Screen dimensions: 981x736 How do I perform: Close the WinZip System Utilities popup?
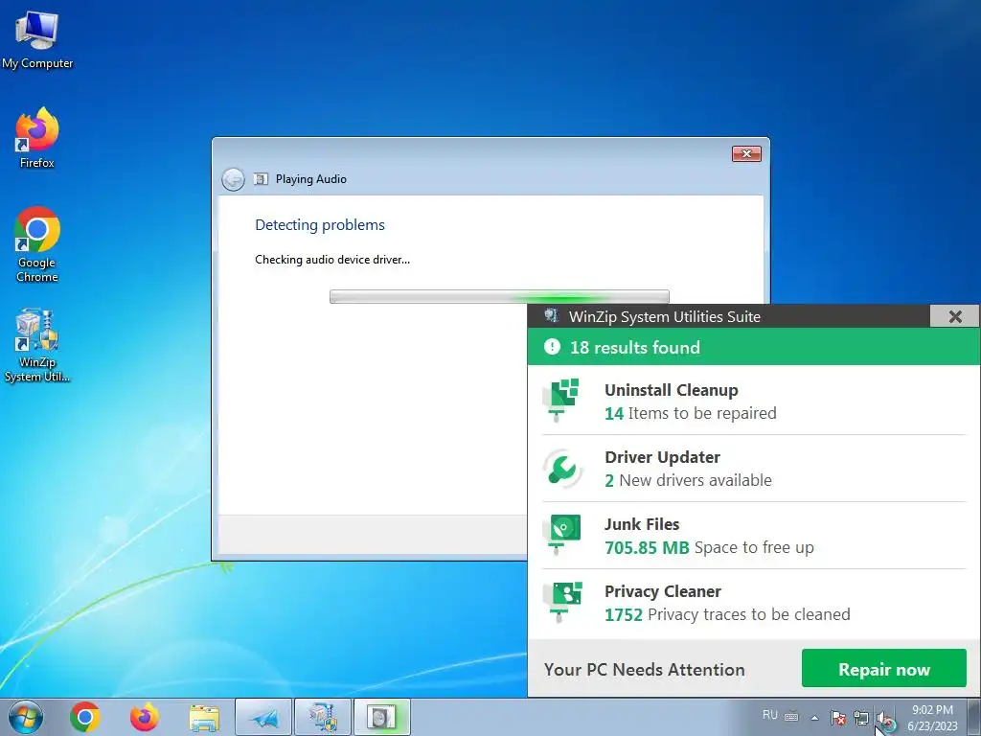955,316
